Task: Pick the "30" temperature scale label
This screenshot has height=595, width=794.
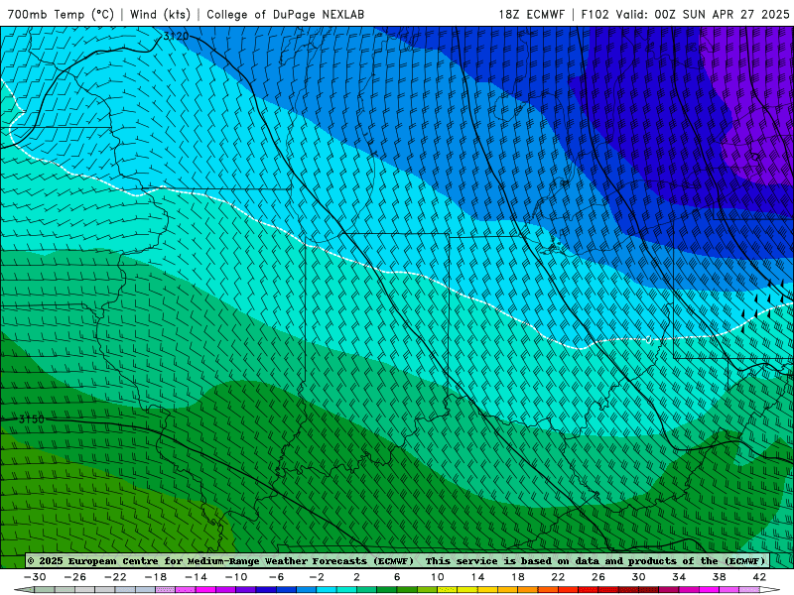Action: pos(638,577)
